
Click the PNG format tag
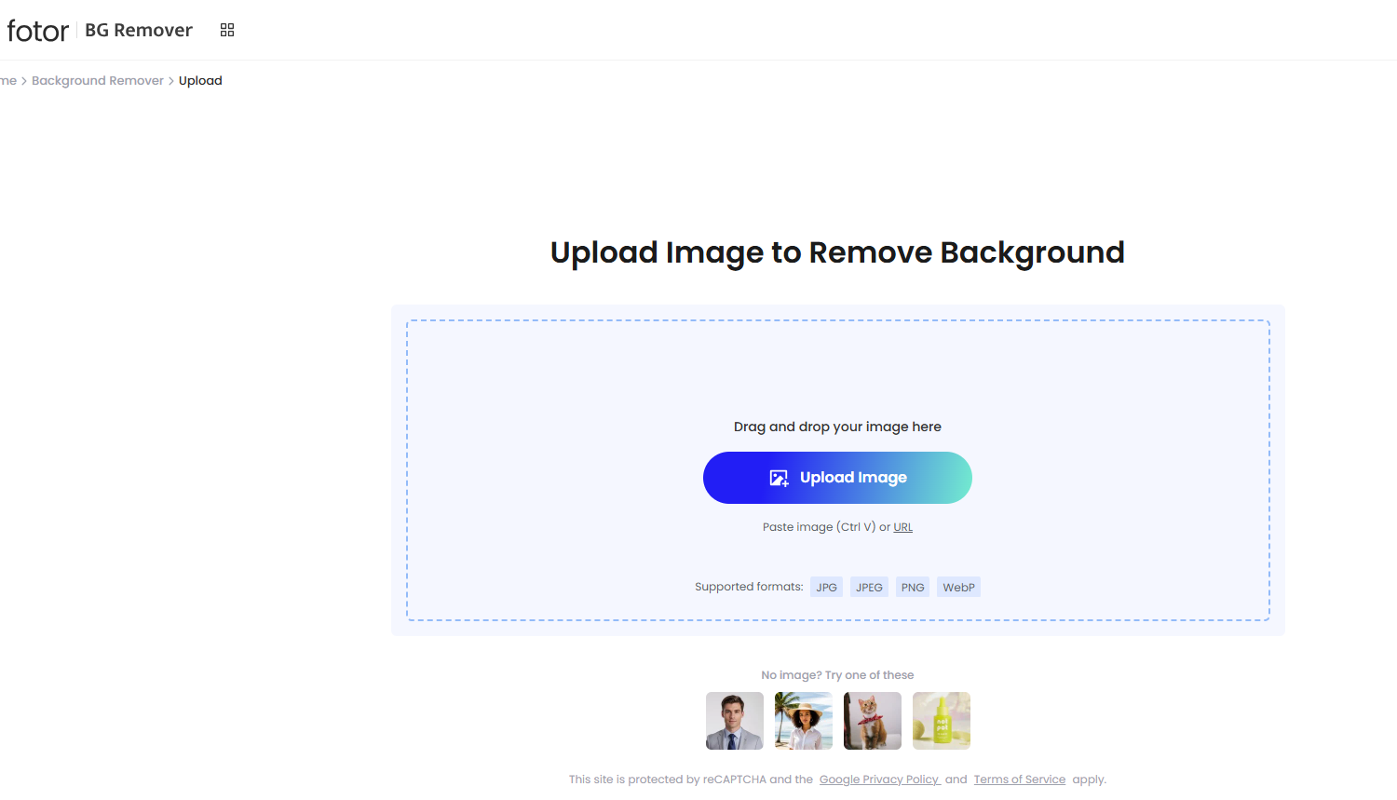(x=913, y=588)
